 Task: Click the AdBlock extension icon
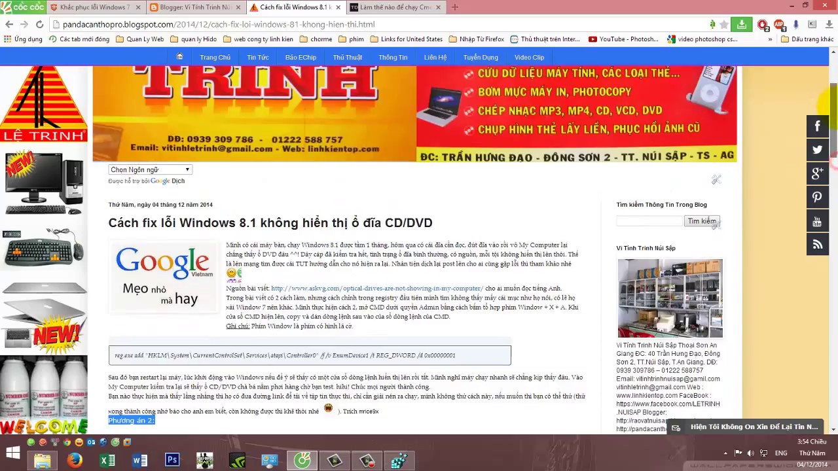[x=779, y=25]
